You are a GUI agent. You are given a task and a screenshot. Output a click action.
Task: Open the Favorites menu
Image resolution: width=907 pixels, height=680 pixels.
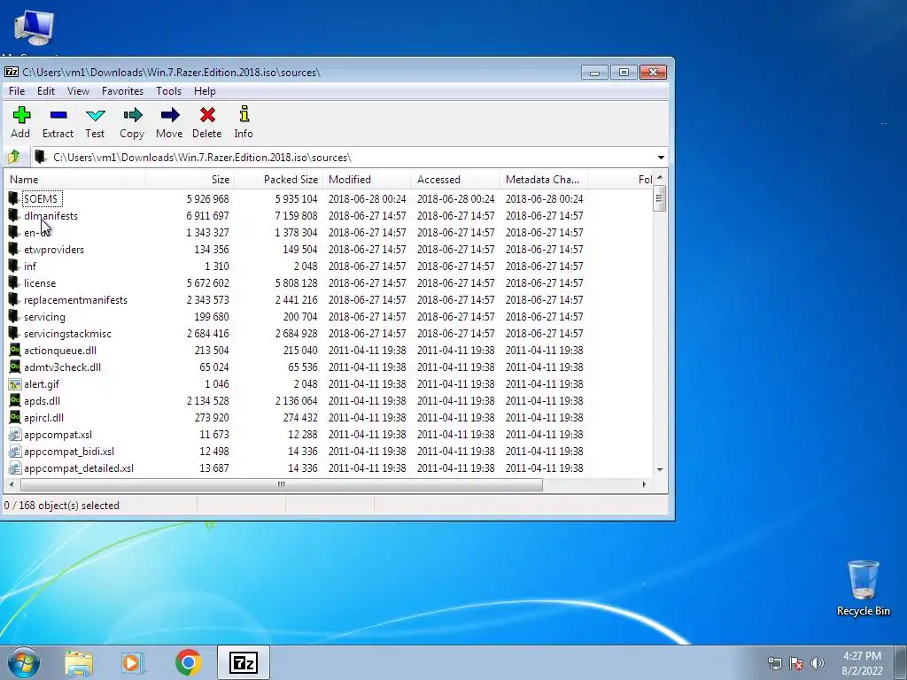coord(122,91)
